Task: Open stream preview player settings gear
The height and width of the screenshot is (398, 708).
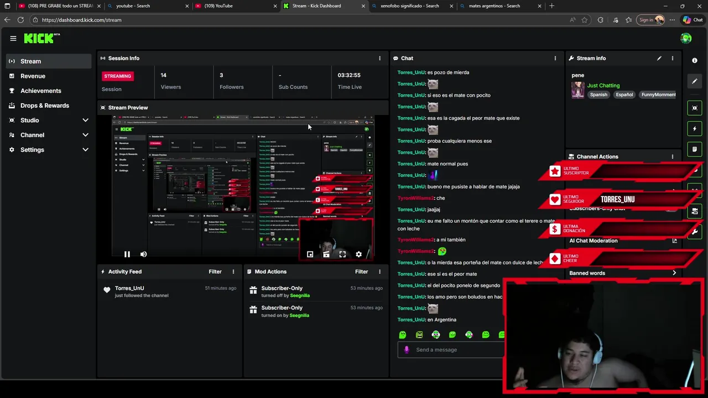Action: tap(358, 254)
